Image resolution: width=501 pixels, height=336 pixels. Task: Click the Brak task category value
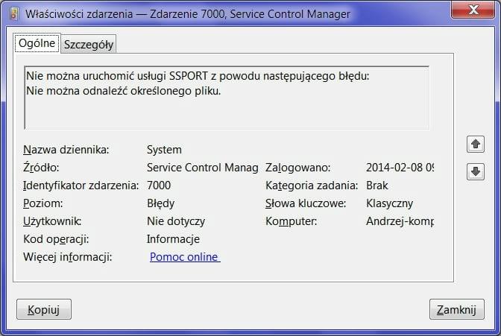pos(377,186)
